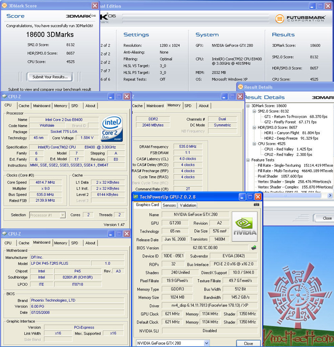
Task: Click the Level 2 6144 KBytes cache value
Action: coord(108,194)
